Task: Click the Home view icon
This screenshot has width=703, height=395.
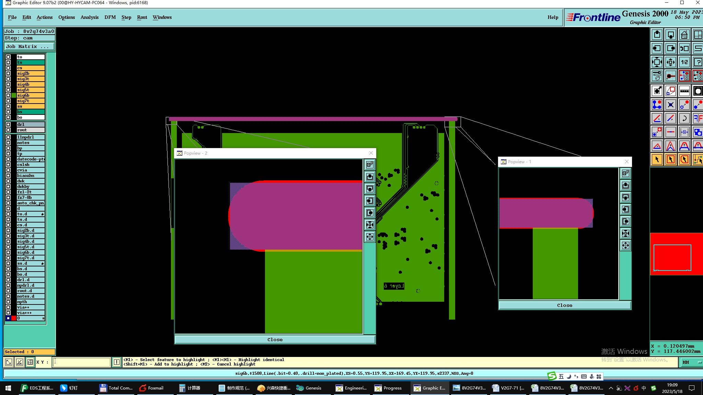Action: 684,35
